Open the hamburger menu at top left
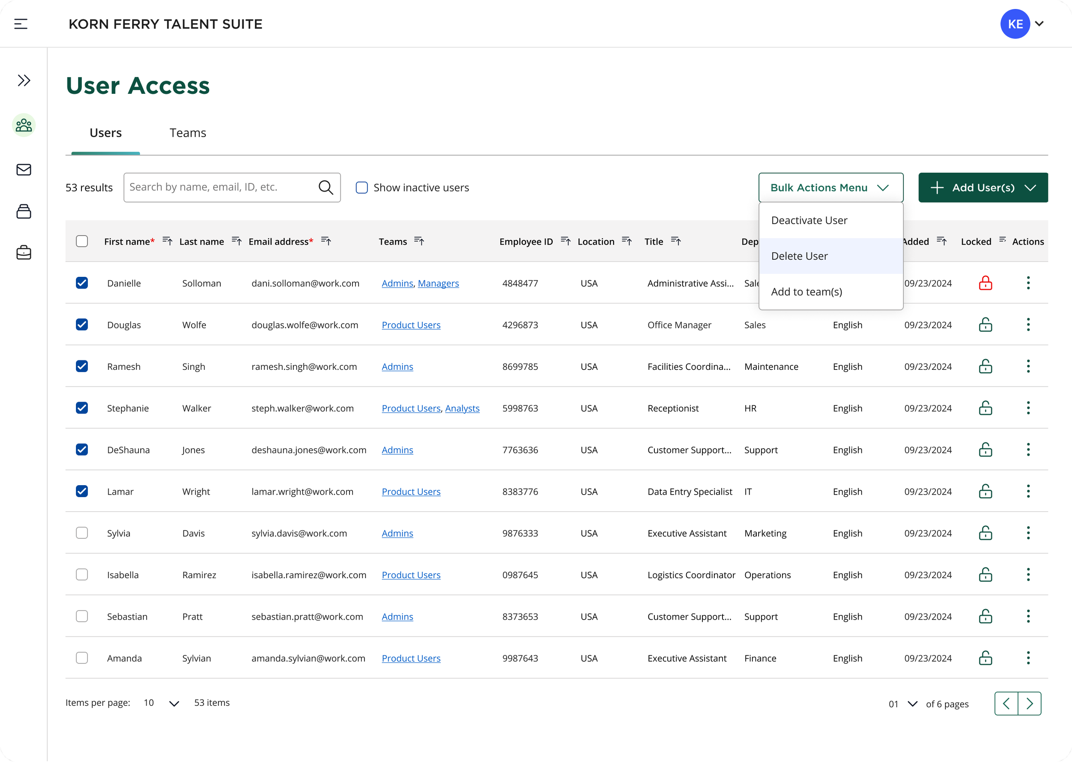Image resolution: width=1072 pixels, height=762 pixels. [21, 24]
